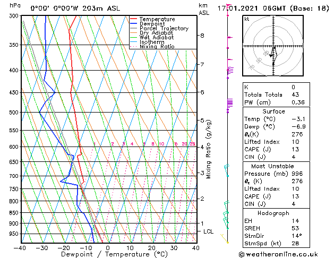Click the yellow surface wind barb
This screenshot has width=334, height=258.
(225, 239)
